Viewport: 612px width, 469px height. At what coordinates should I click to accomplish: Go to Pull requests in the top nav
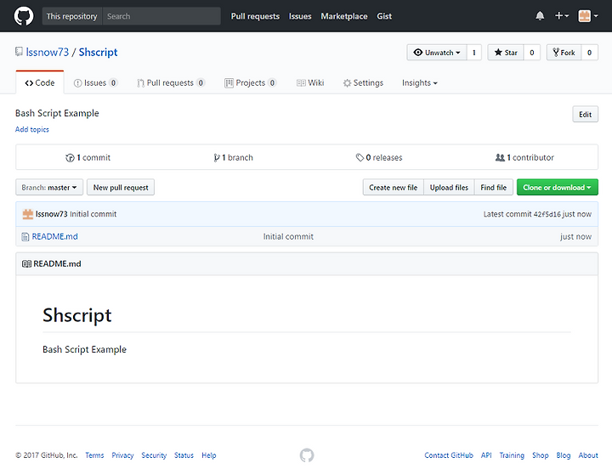pyautogui.click(x=255, y=16)
